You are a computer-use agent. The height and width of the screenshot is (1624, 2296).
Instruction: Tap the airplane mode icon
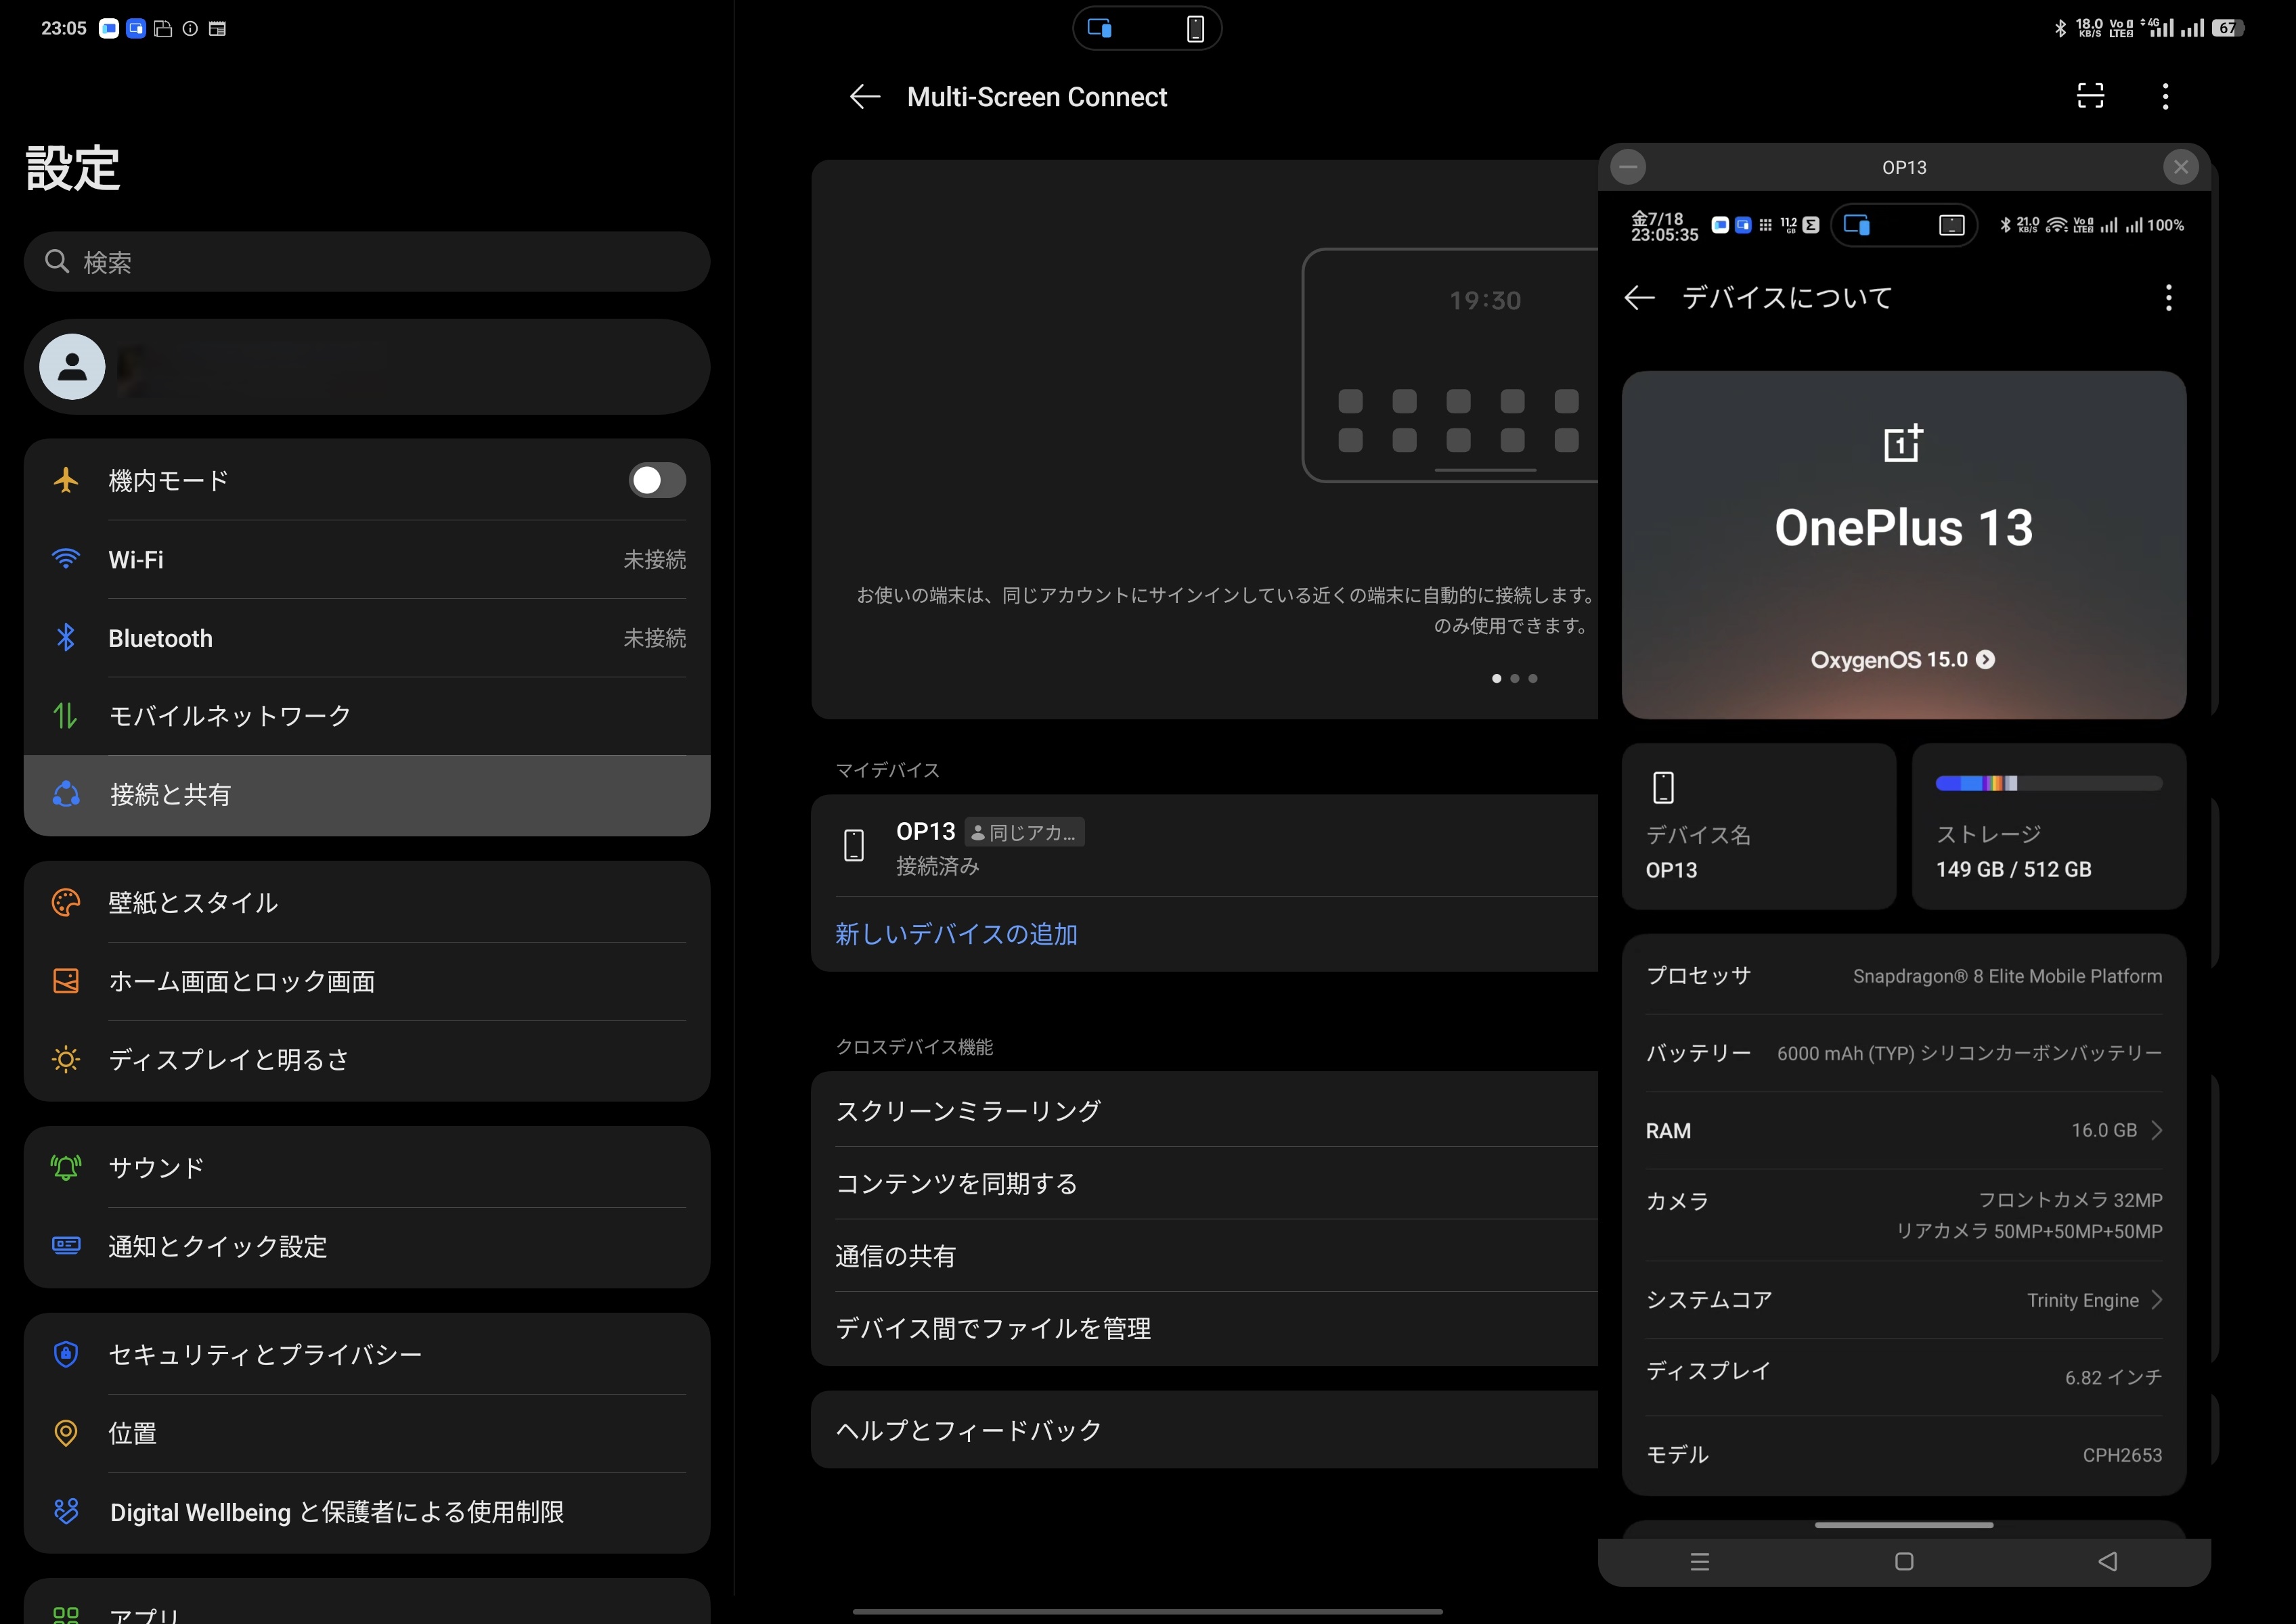[66, 480]
